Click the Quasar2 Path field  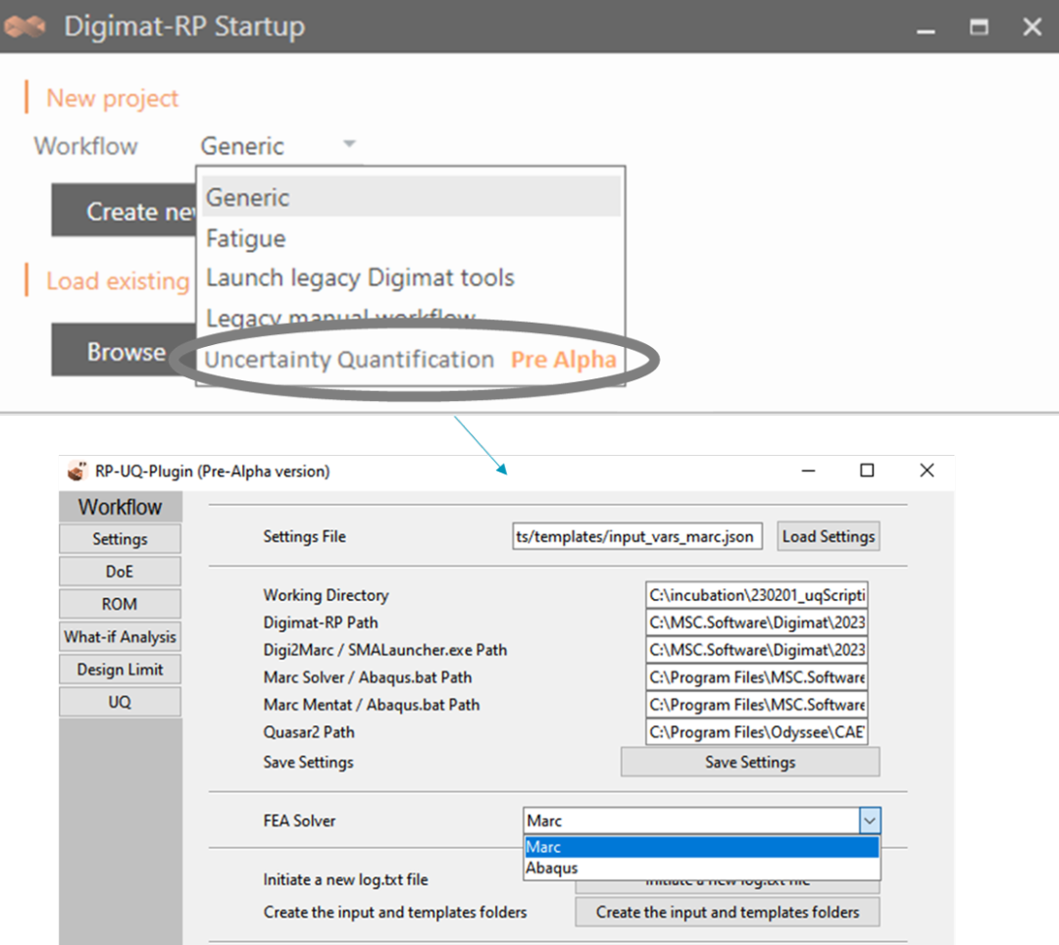pos(756,731)
